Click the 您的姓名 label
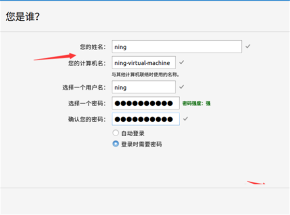 (93, 47)
